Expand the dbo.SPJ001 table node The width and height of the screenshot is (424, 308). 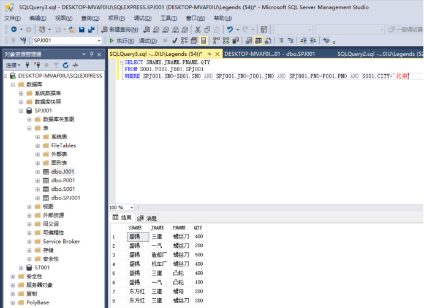[x=37, y=198]
